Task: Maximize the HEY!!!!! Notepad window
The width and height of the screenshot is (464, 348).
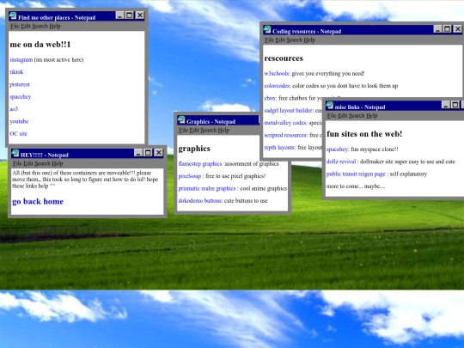Action: [149, 152]
